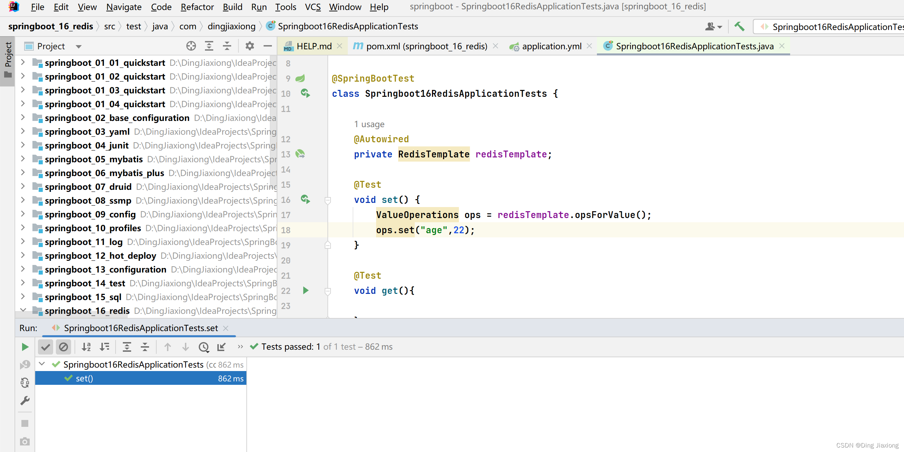Select set() test result row
The width and height of the screenshot is (904, 452).
click(x=141, y=378)
